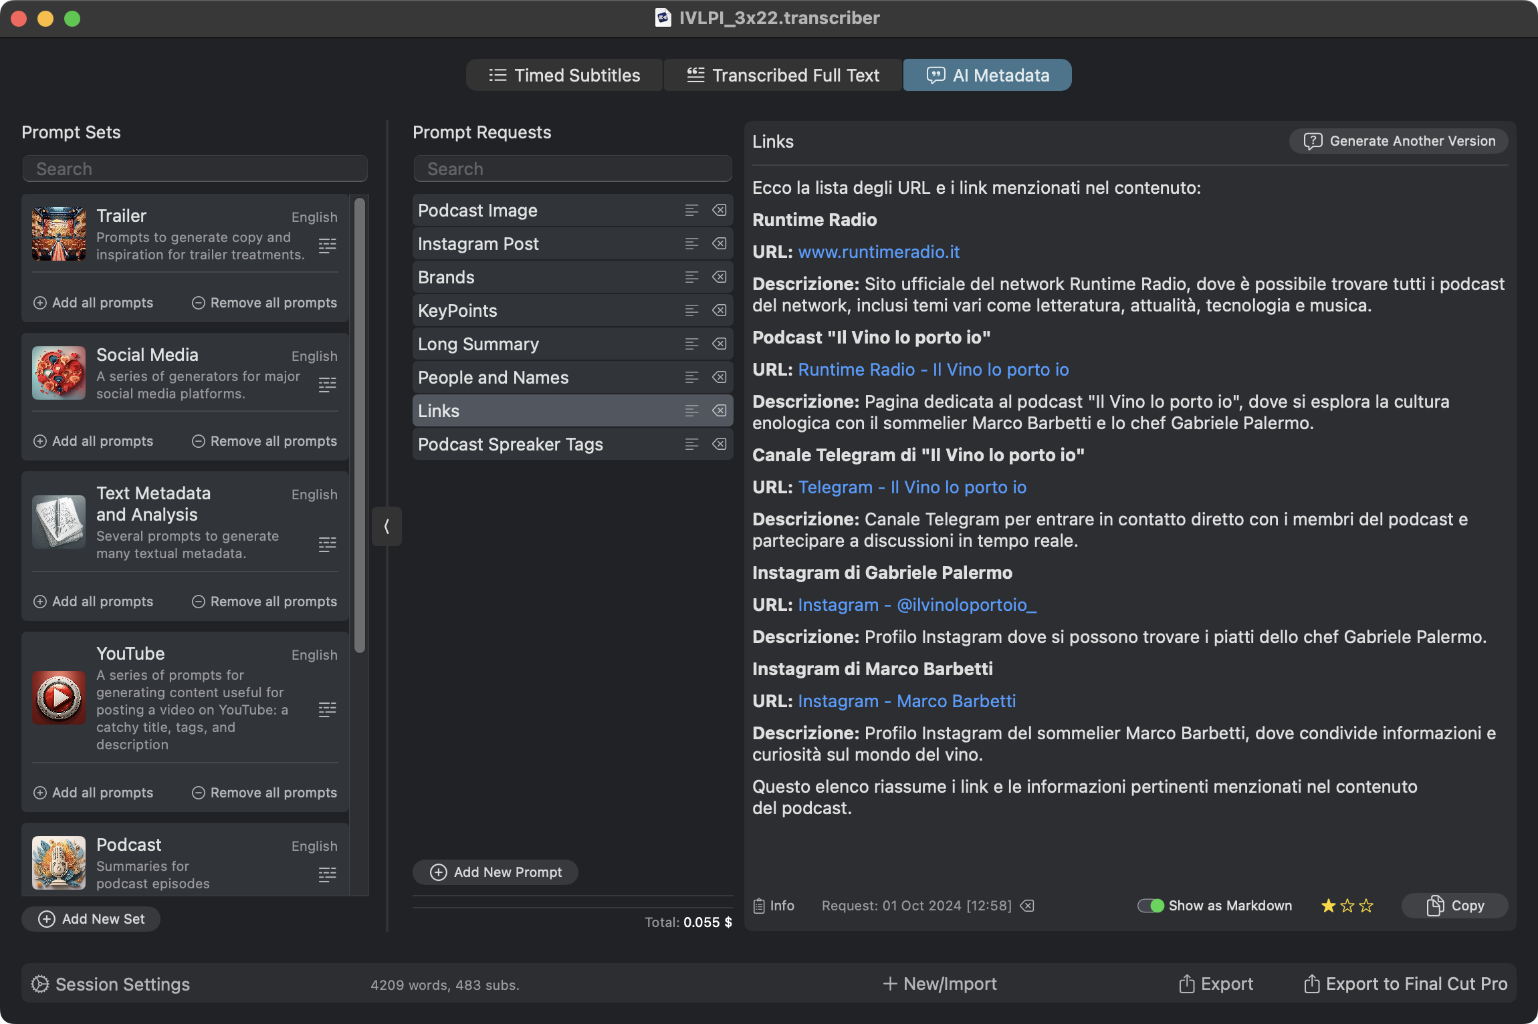Open the Session Settings gear
This screenshot has width=1538, height=1024.
click(x=40, y=984)
